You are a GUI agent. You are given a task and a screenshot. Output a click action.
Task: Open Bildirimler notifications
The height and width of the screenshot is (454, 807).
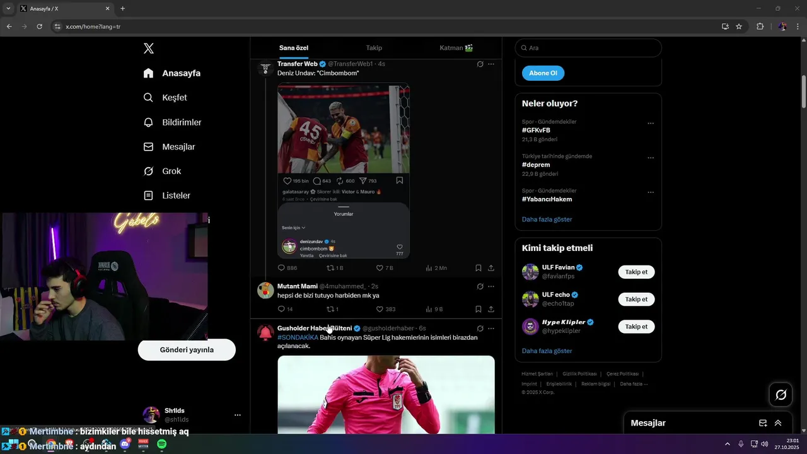tap(172, 122)
